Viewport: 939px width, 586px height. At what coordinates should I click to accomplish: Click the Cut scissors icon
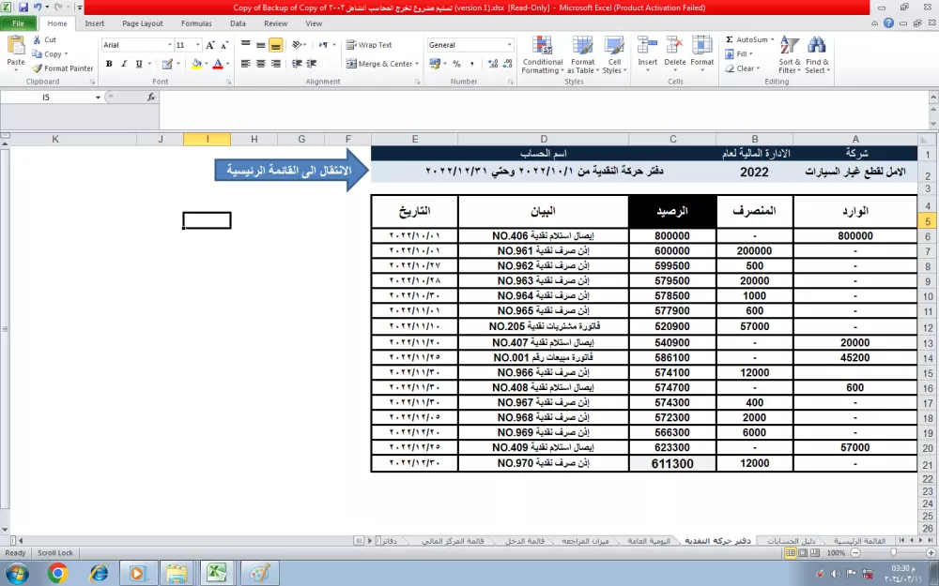click(x=38, y=39)
